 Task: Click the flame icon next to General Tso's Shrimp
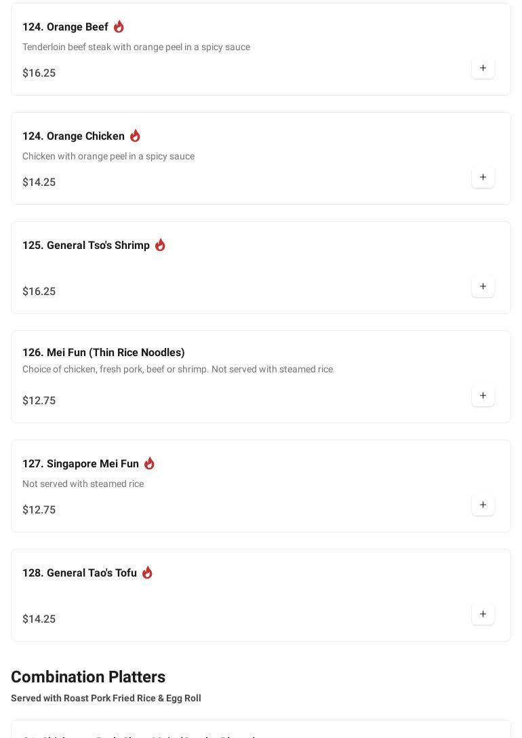(160, 245)
